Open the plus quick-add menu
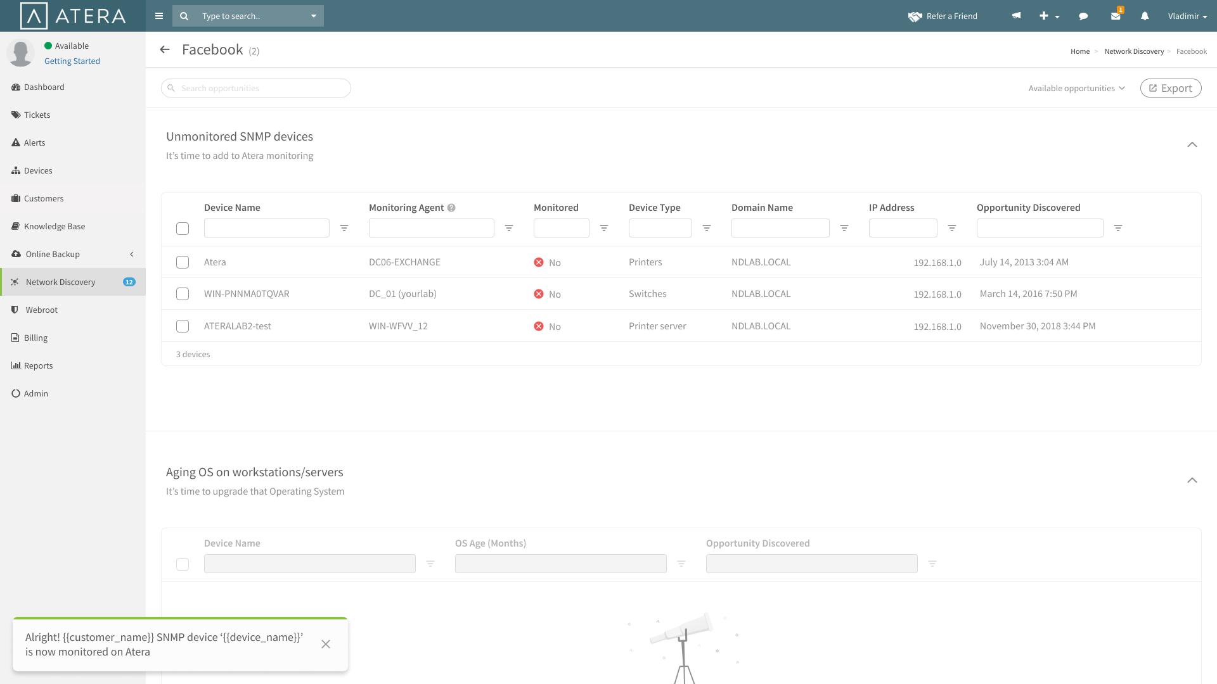The height and width of the screenshot is (684, 1217). [x=1049, y=16]
